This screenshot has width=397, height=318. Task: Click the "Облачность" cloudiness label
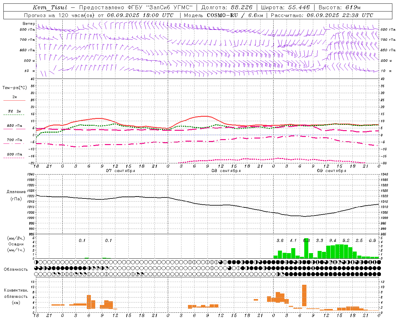click(x=16, y=269)
